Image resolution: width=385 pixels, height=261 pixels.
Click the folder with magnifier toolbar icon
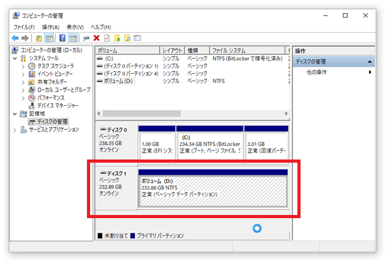127,38
